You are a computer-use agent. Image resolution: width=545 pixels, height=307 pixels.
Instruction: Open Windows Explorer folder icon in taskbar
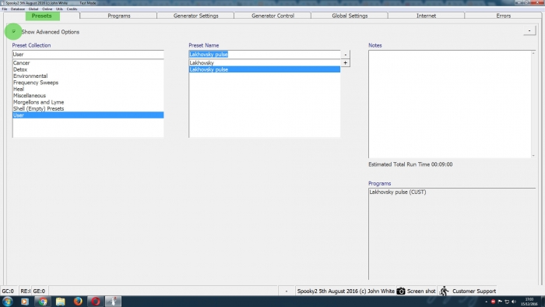(x=61, y=301)
